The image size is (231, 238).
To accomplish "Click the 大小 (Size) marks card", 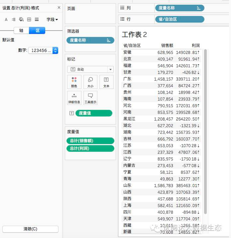I will point(90,82).
